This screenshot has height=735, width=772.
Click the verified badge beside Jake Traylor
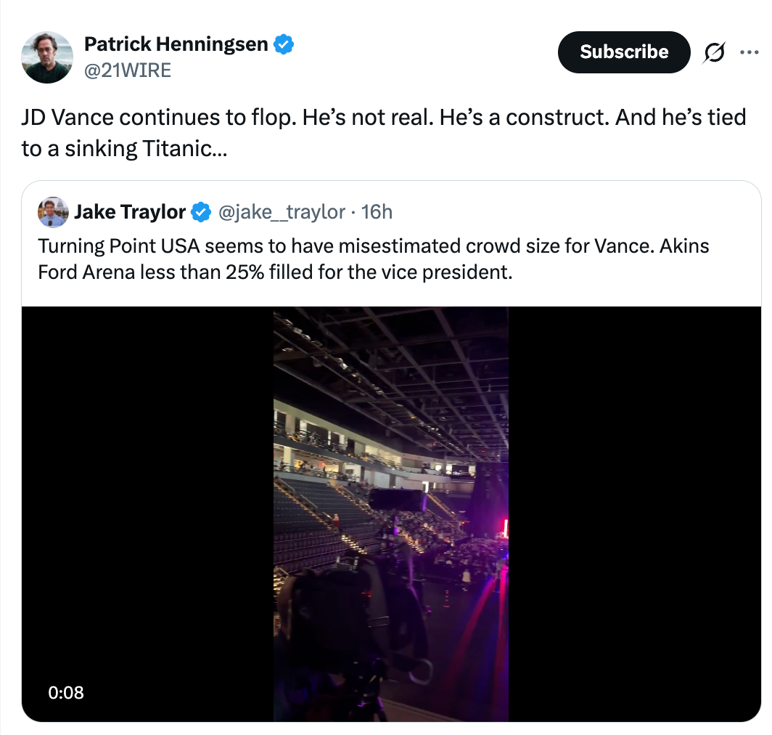pos(200,212)
